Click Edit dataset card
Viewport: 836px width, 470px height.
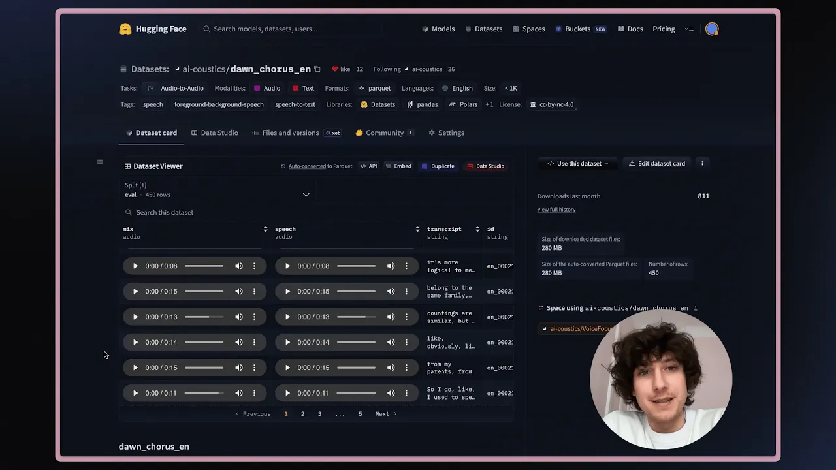(x=656, y=163)
